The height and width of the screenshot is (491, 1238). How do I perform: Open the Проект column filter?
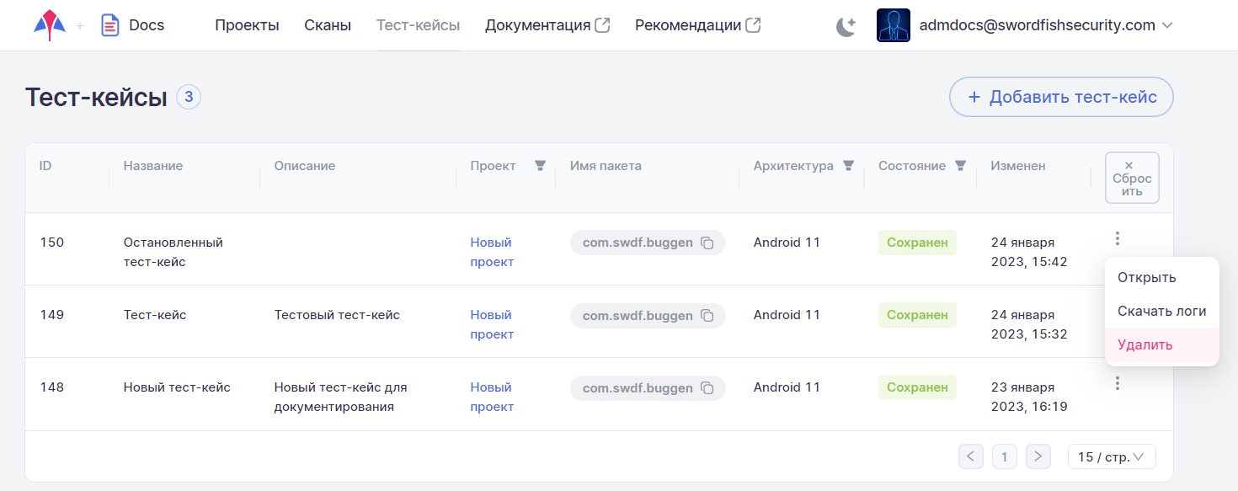point(540,166)
